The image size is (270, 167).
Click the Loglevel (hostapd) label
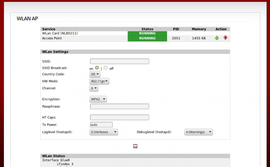pos(57,132)
